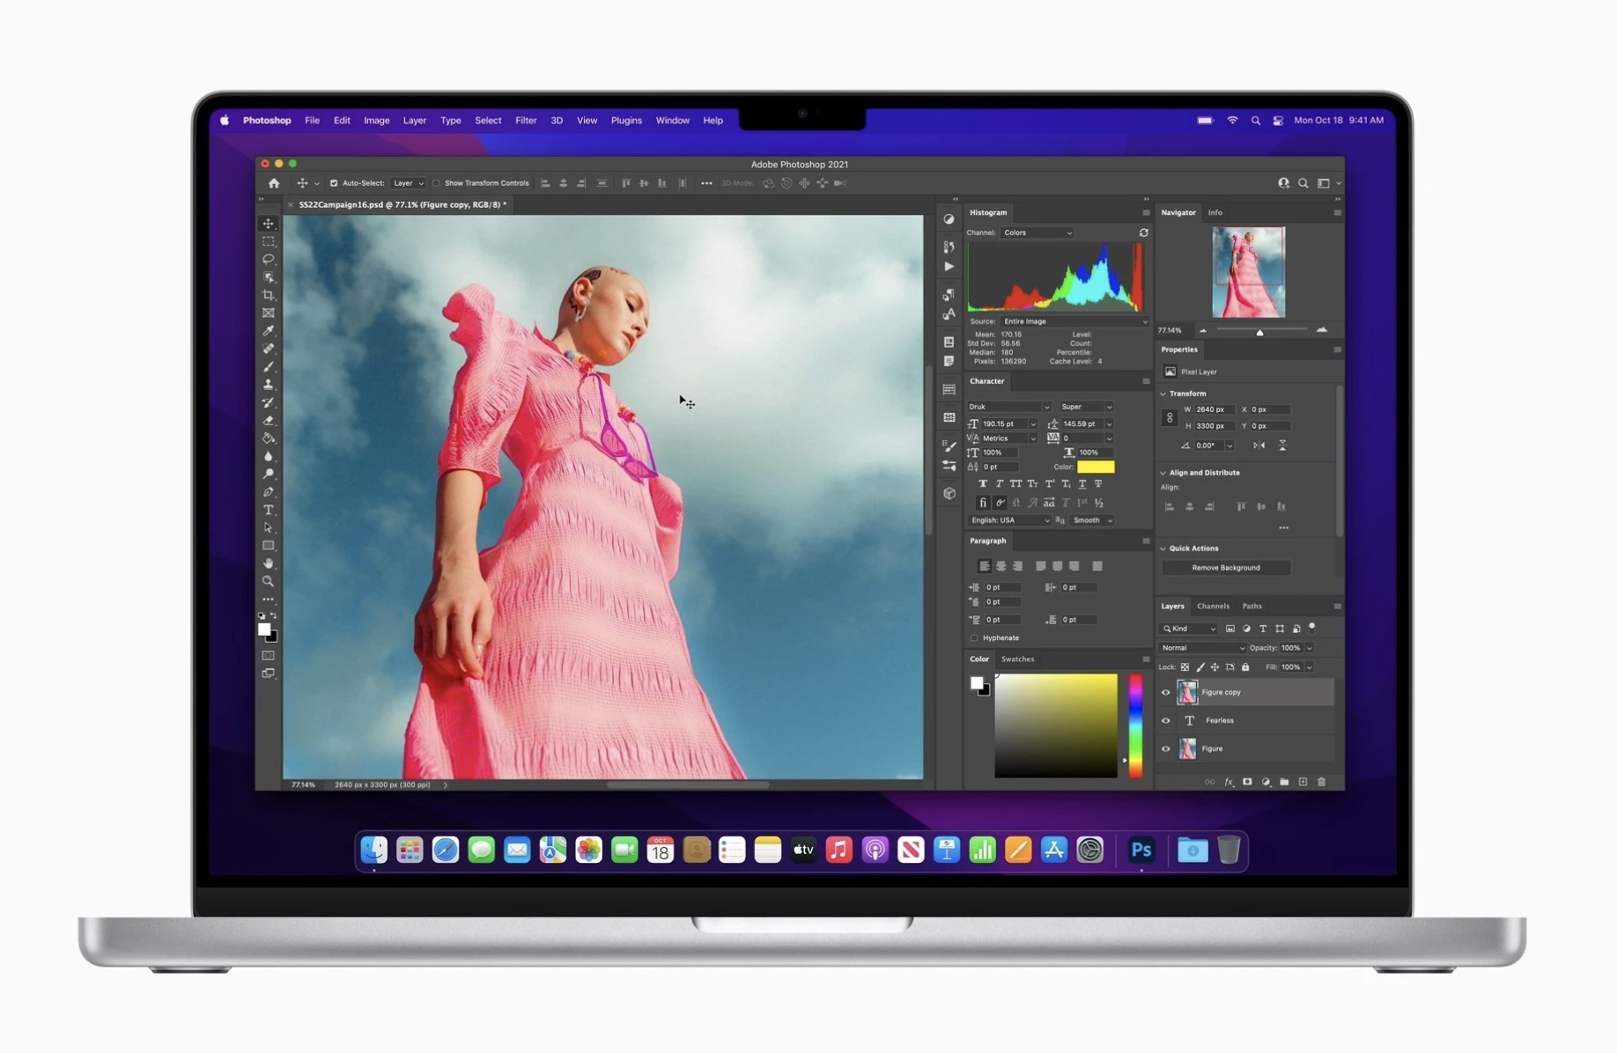Select the Hand tool
This screenshot has width=1617, height=1053.
pyautogui.click(x=269, y=563)
